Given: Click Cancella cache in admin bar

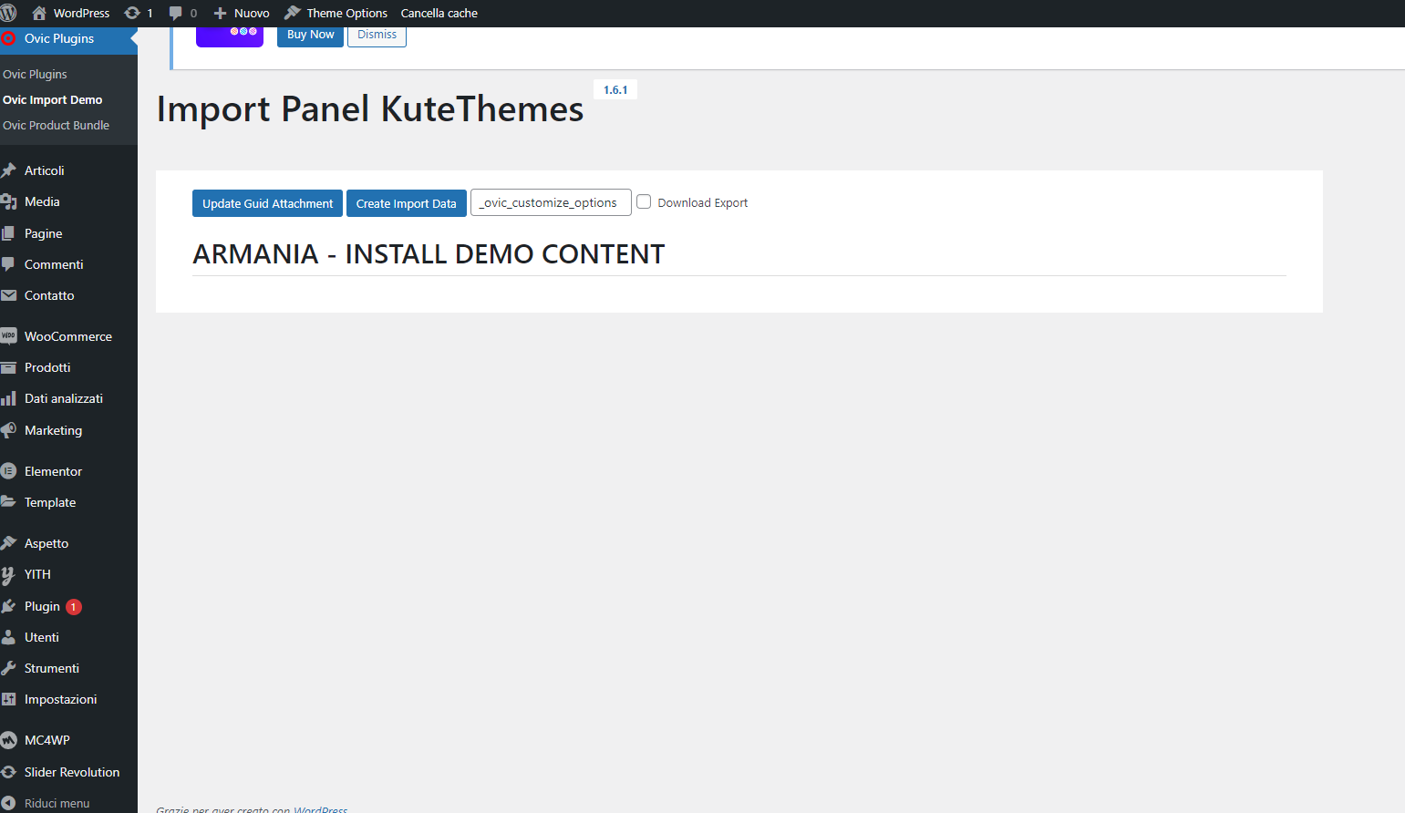Looking at the screenshot, I should [439, 13].
